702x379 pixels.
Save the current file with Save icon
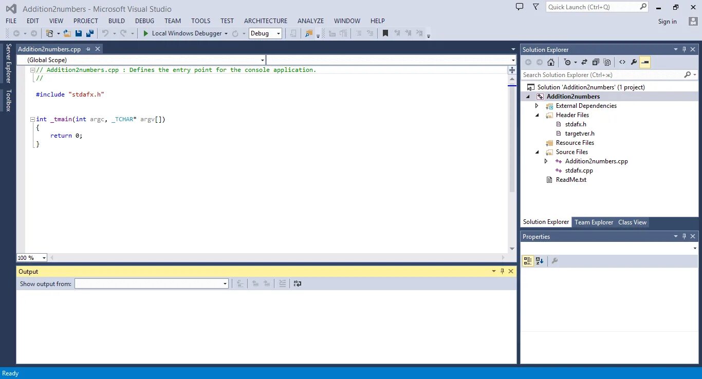[79, 33]
